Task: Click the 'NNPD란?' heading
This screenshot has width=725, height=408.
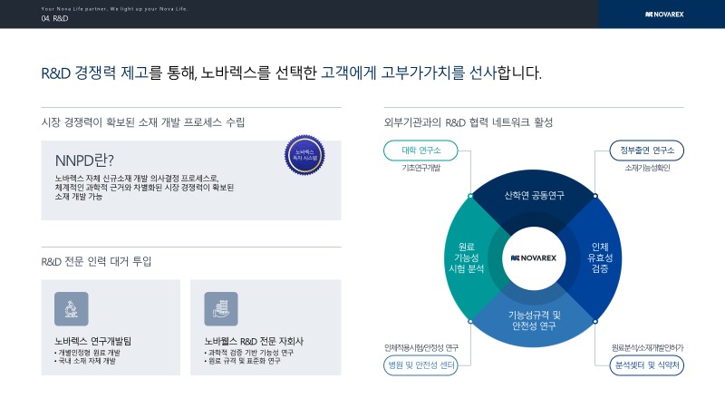Action: click(x=84, y=160)
